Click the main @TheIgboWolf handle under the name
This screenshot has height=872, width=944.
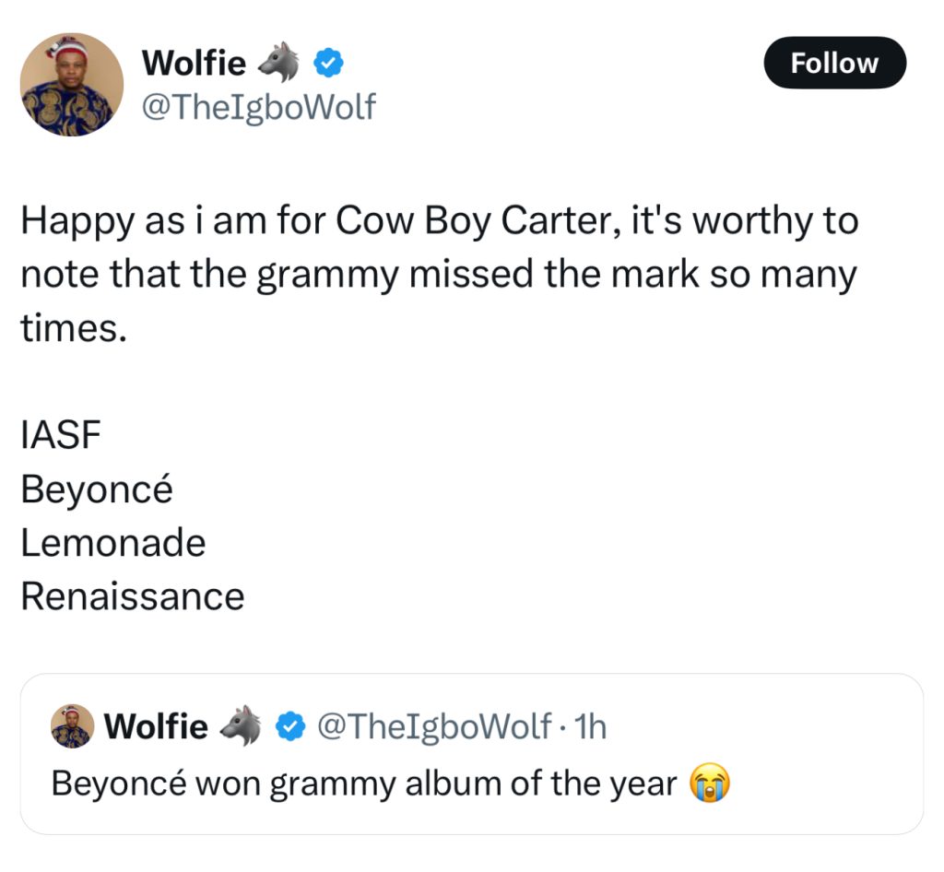257,107
